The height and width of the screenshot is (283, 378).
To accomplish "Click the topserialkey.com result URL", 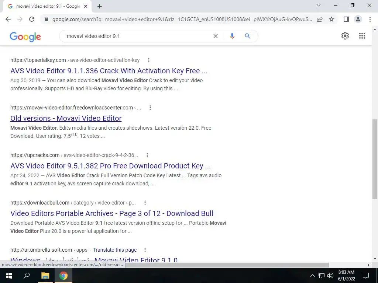I will click(75, 60).
